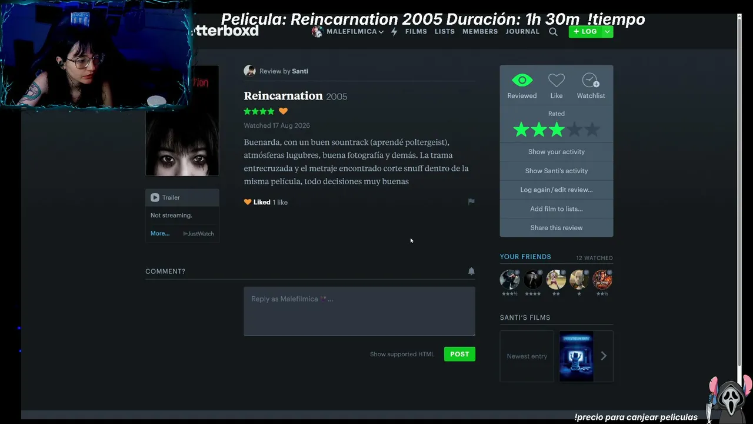This screenshot has width=753, height=424.
Task: Toggle the Like heart in the actions panel
Action: [x=557, y=80]
